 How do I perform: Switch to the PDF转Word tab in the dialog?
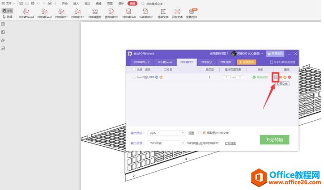pyautogui.click(x=142, y=62)
